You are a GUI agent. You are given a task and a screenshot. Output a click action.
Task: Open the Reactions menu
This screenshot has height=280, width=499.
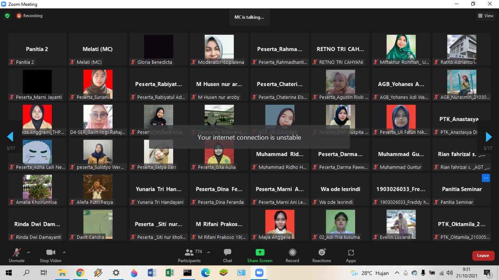(322, 255)
